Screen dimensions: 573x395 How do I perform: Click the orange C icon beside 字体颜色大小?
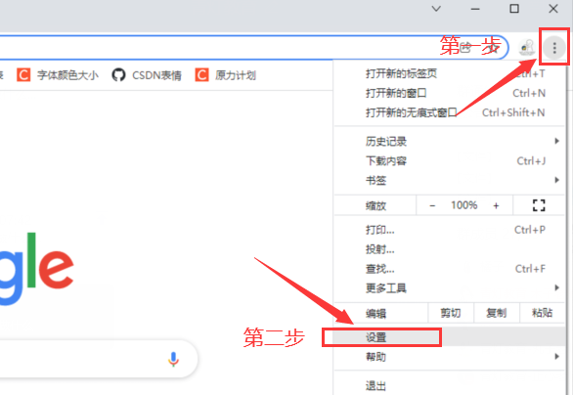coord(23,75)
